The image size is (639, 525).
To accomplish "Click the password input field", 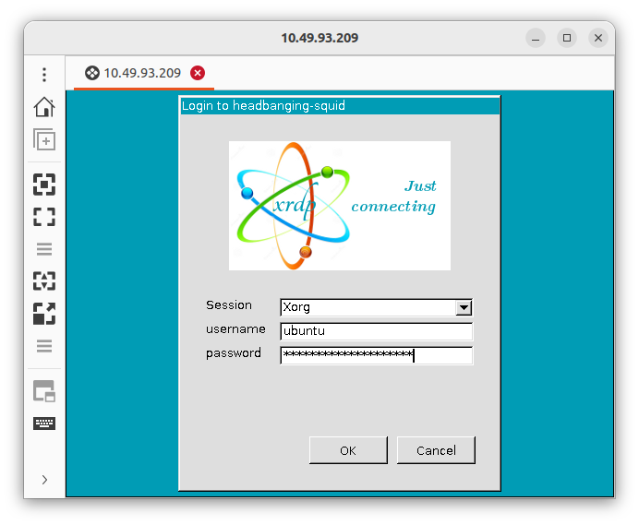I will 376,355.
